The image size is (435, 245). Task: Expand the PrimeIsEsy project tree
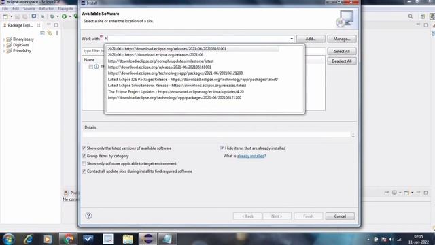tap(4, 51)
